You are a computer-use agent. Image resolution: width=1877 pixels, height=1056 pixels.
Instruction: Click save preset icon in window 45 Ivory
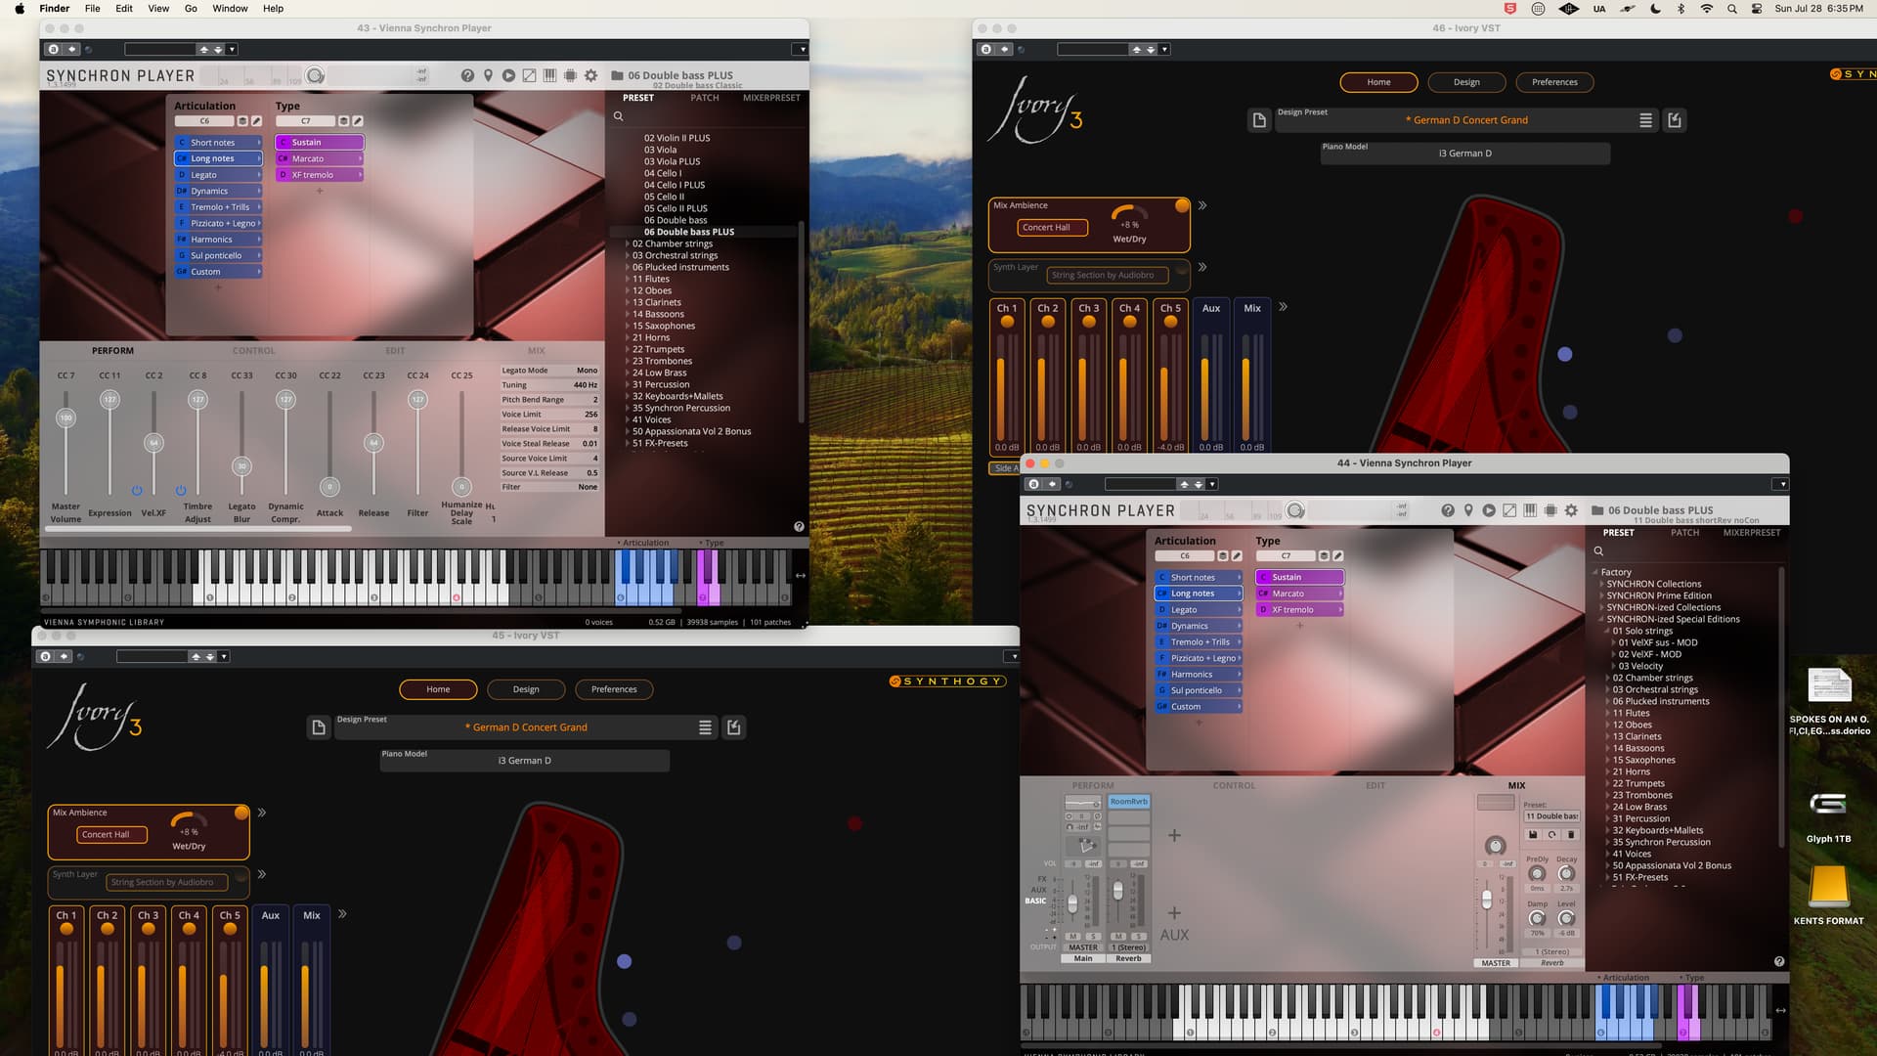click(734, 727)
